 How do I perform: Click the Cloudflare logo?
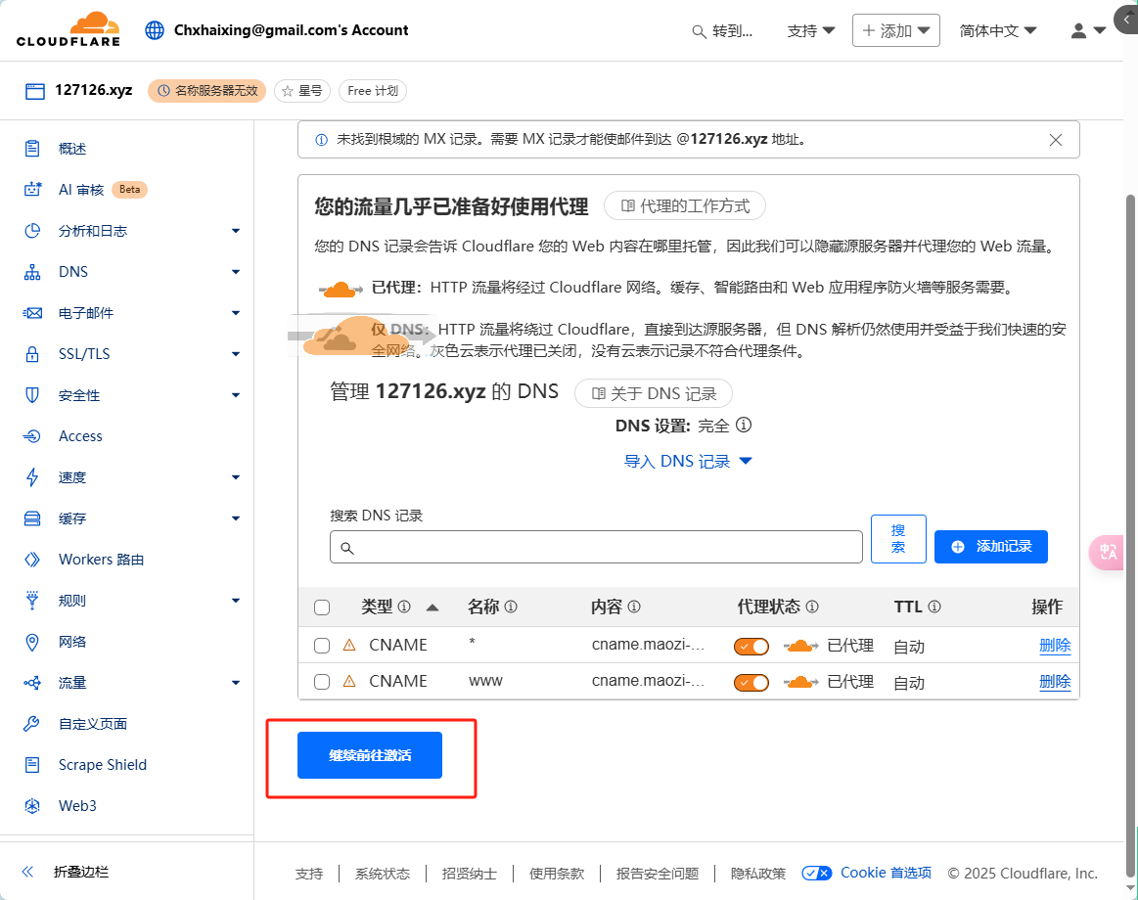68,29
